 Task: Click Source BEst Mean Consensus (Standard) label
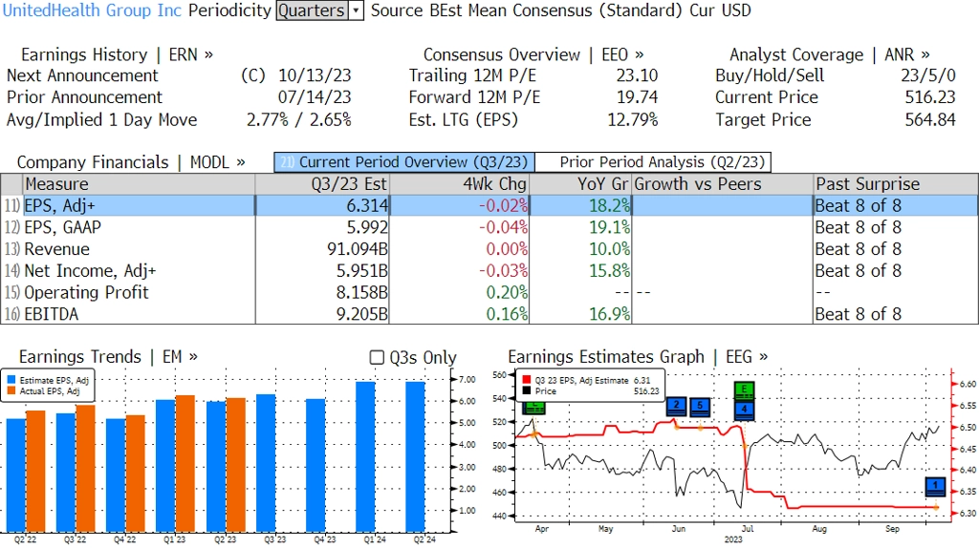click(x=527, y=11)
